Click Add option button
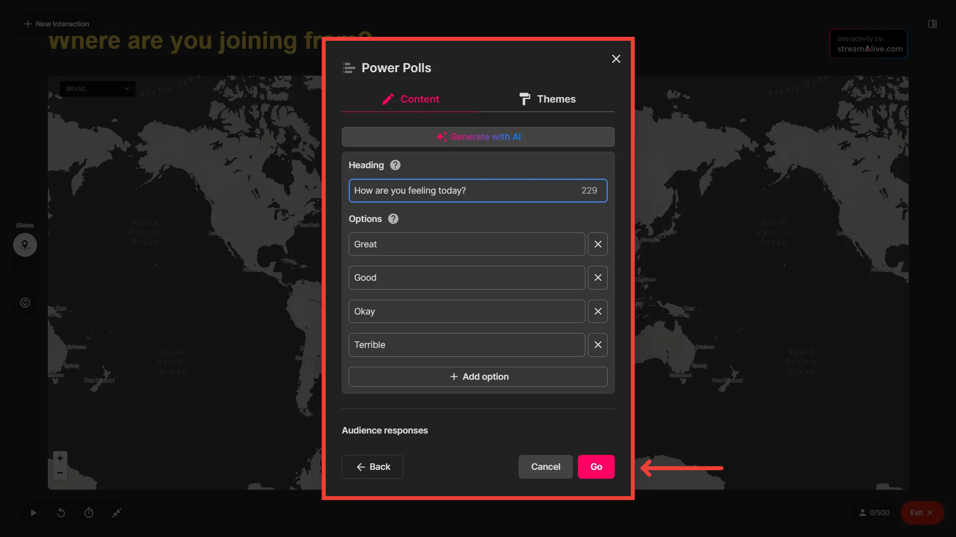Image resolution: width=956 pixels, height=537 pixels. coord(478,377)
